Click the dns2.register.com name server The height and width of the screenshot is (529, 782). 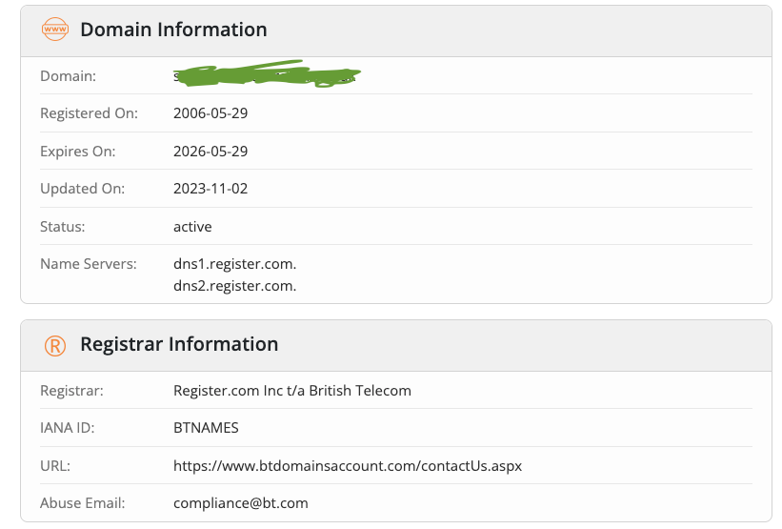[235, 285]
